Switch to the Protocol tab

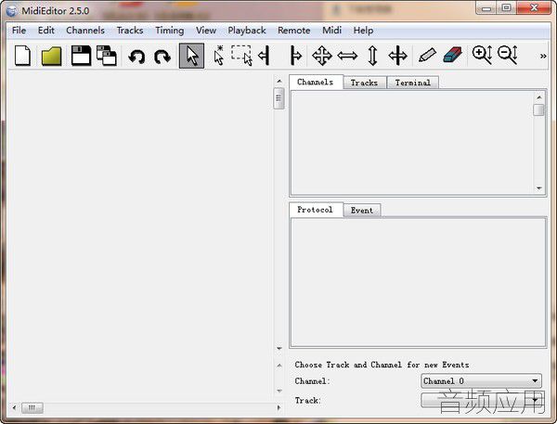pos(315,210)
